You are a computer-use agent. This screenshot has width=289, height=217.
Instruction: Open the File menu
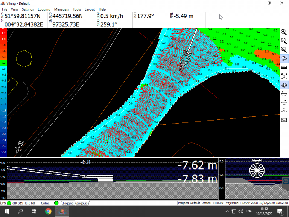point(5,9)
